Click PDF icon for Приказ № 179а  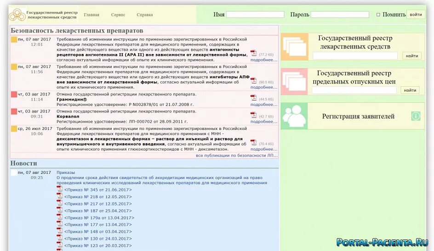tap(59, 217)
